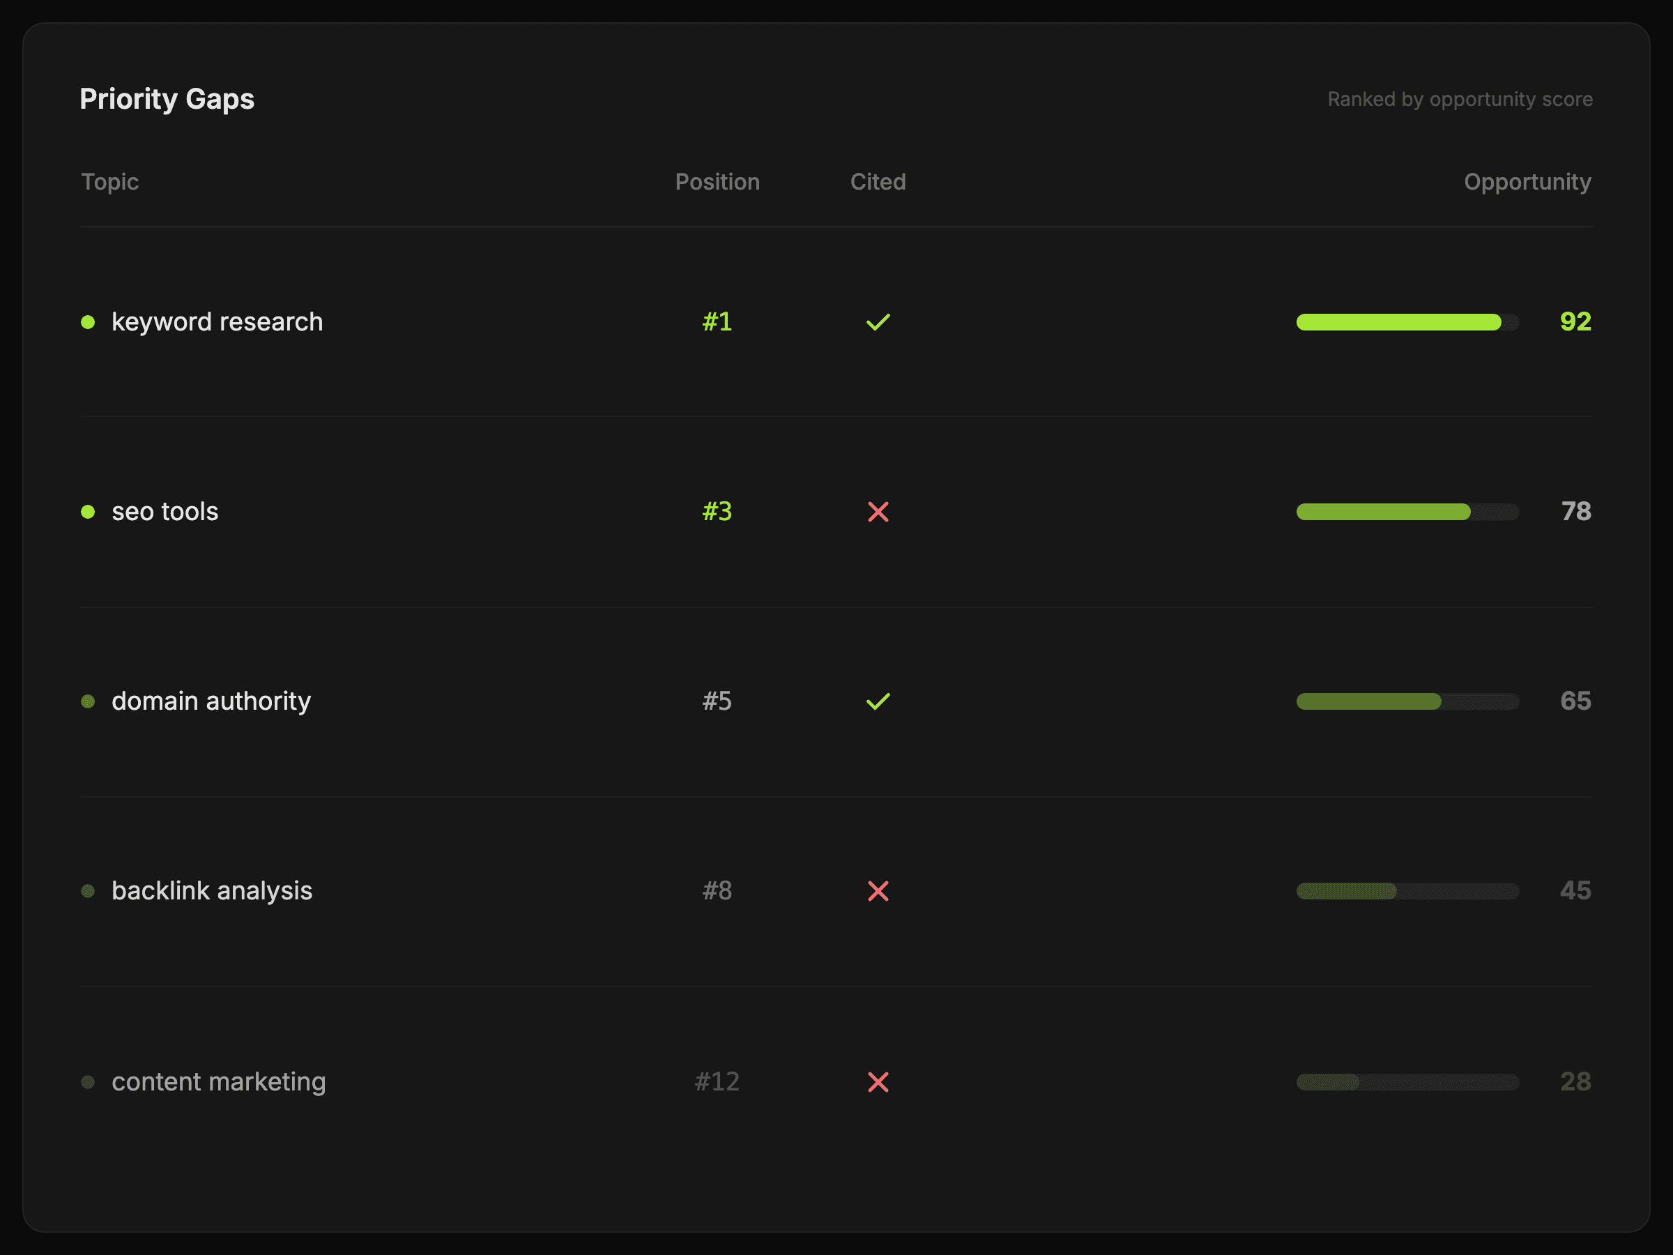Sort by the Opportunity column header
This screenshot has height=1255, width=1673.
click(1527, 181)
